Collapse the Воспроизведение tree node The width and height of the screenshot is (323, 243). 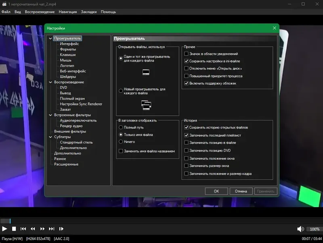tap(50, 82)
